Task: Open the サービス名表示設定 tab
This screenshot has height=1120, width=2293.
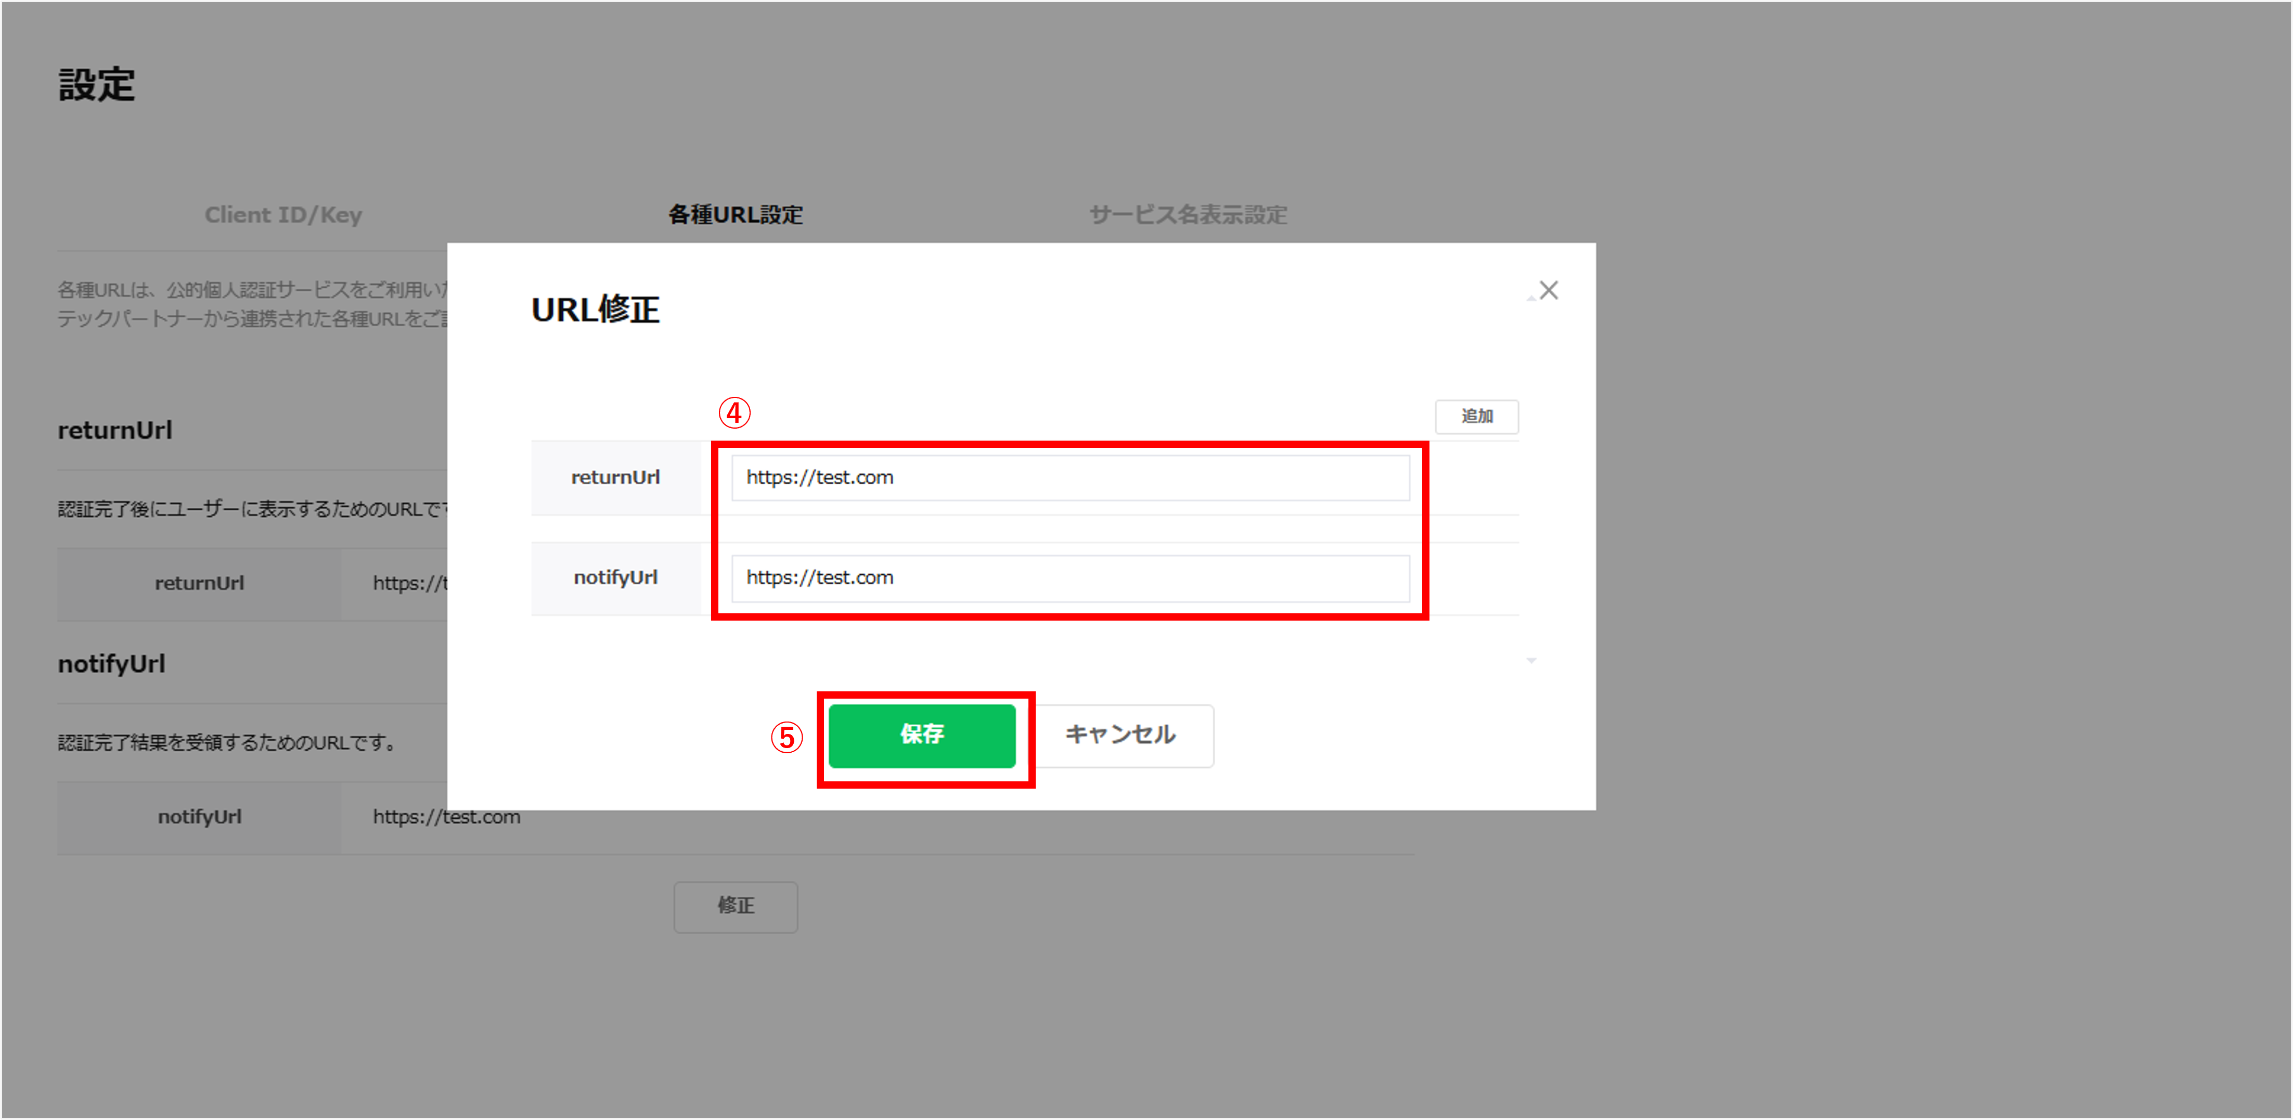Action: tap(1188, 214)
